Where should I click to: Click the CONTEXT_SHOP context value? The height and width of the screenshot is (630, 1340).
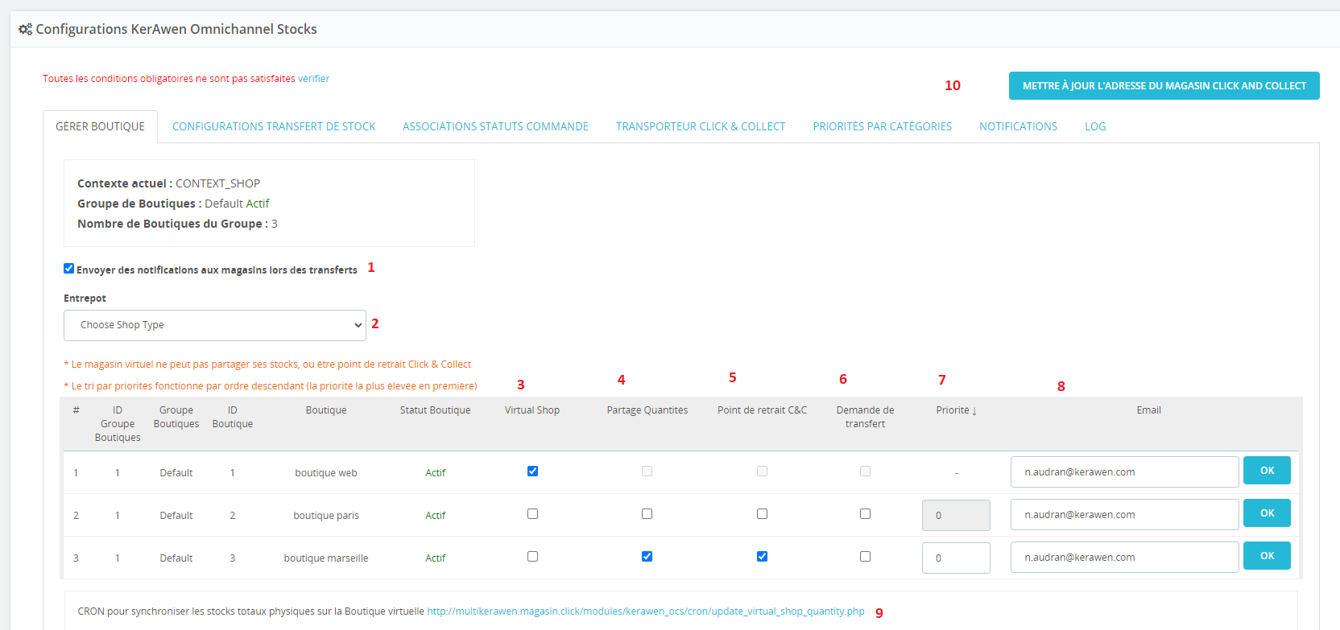(218, 183)
